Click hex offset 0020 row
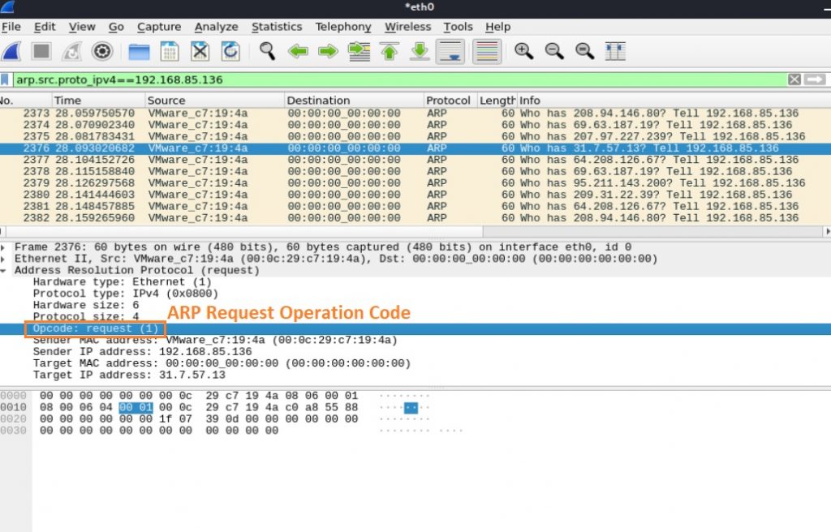Viewport: 831px width, 532px height. tap(13, 419)
